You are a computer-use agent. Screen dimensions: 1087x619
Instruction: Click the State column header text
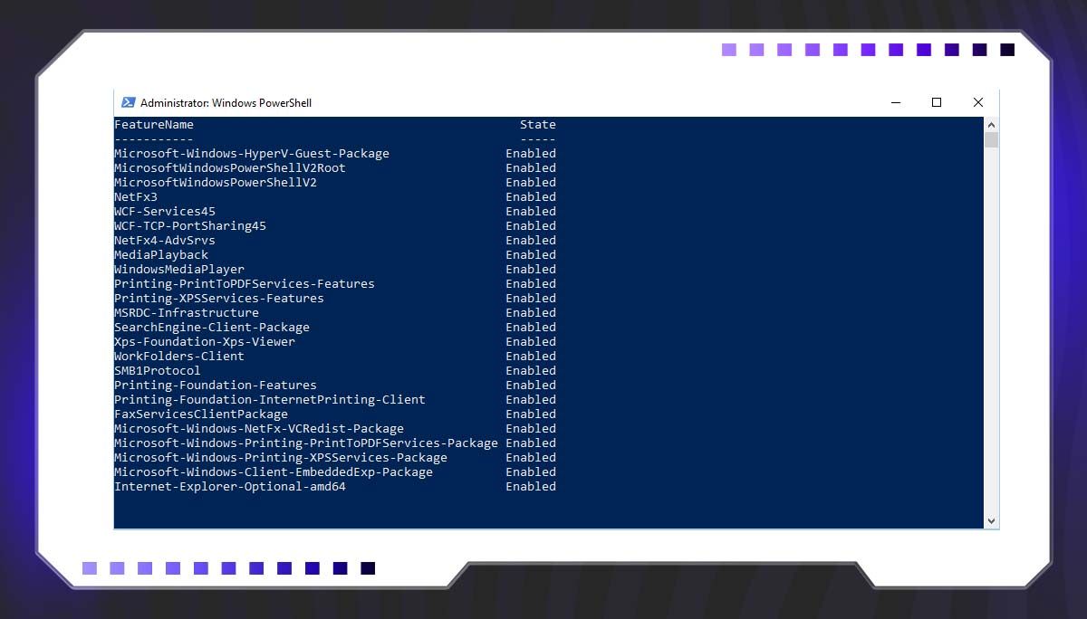point(538,124)
